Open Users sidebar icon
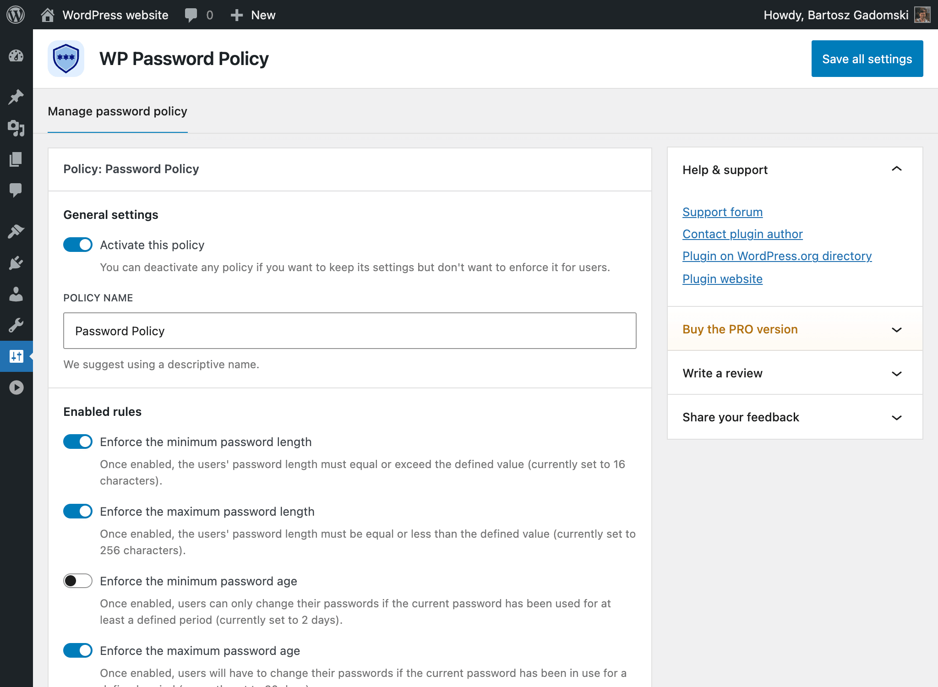 [x=16, y=294]
